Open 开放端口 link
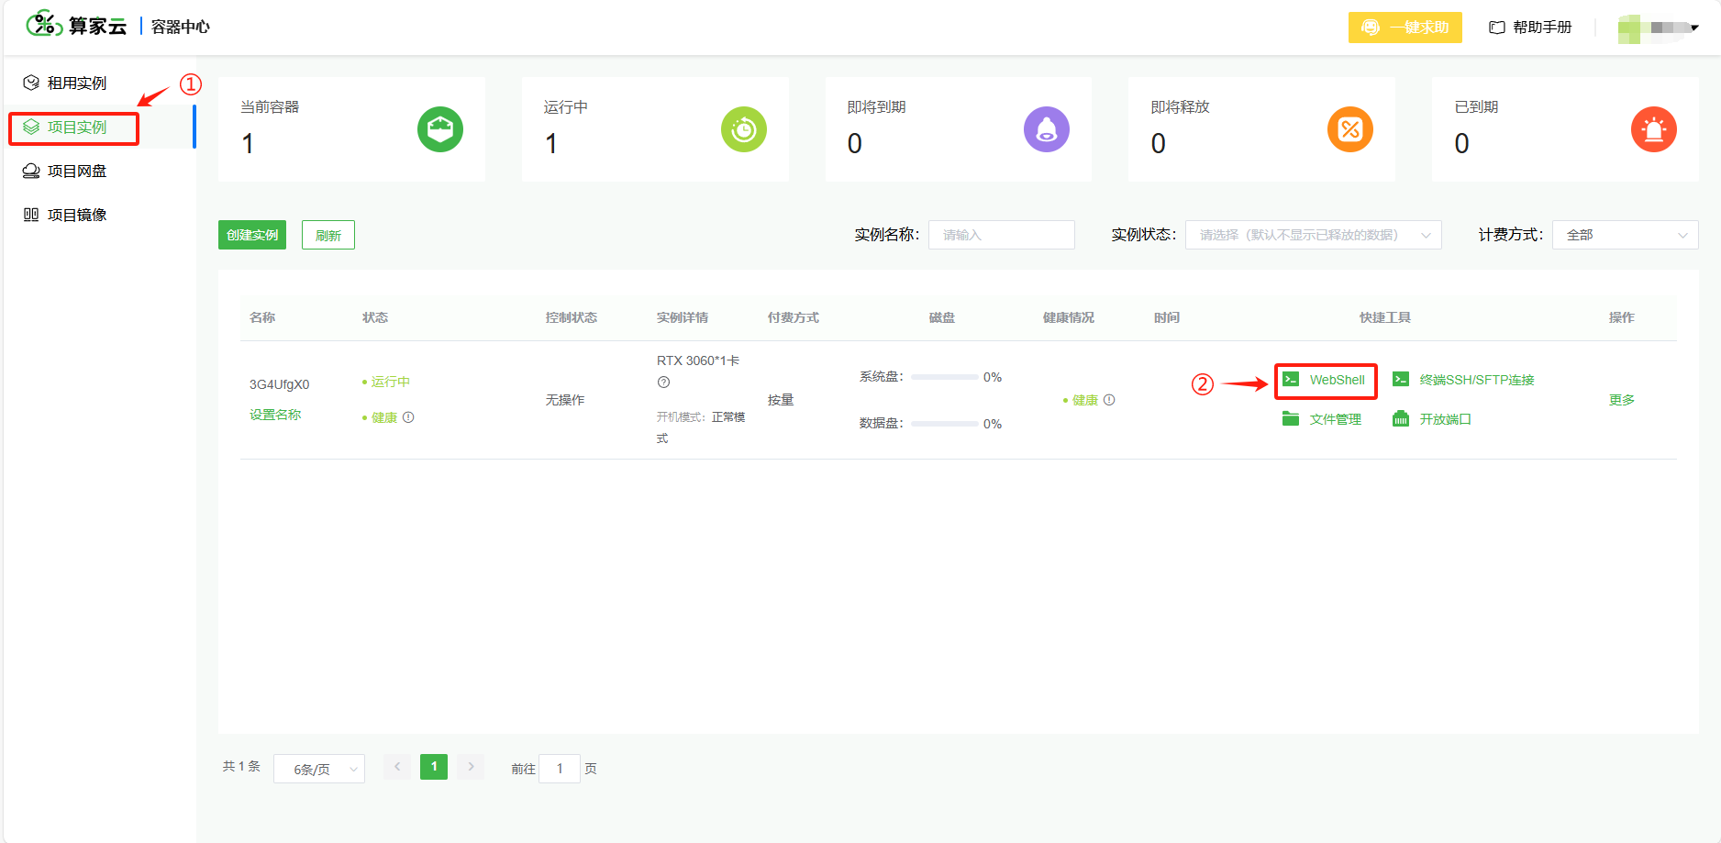Viewport: 1721px width, 843px height. [x=1446, y=419]
